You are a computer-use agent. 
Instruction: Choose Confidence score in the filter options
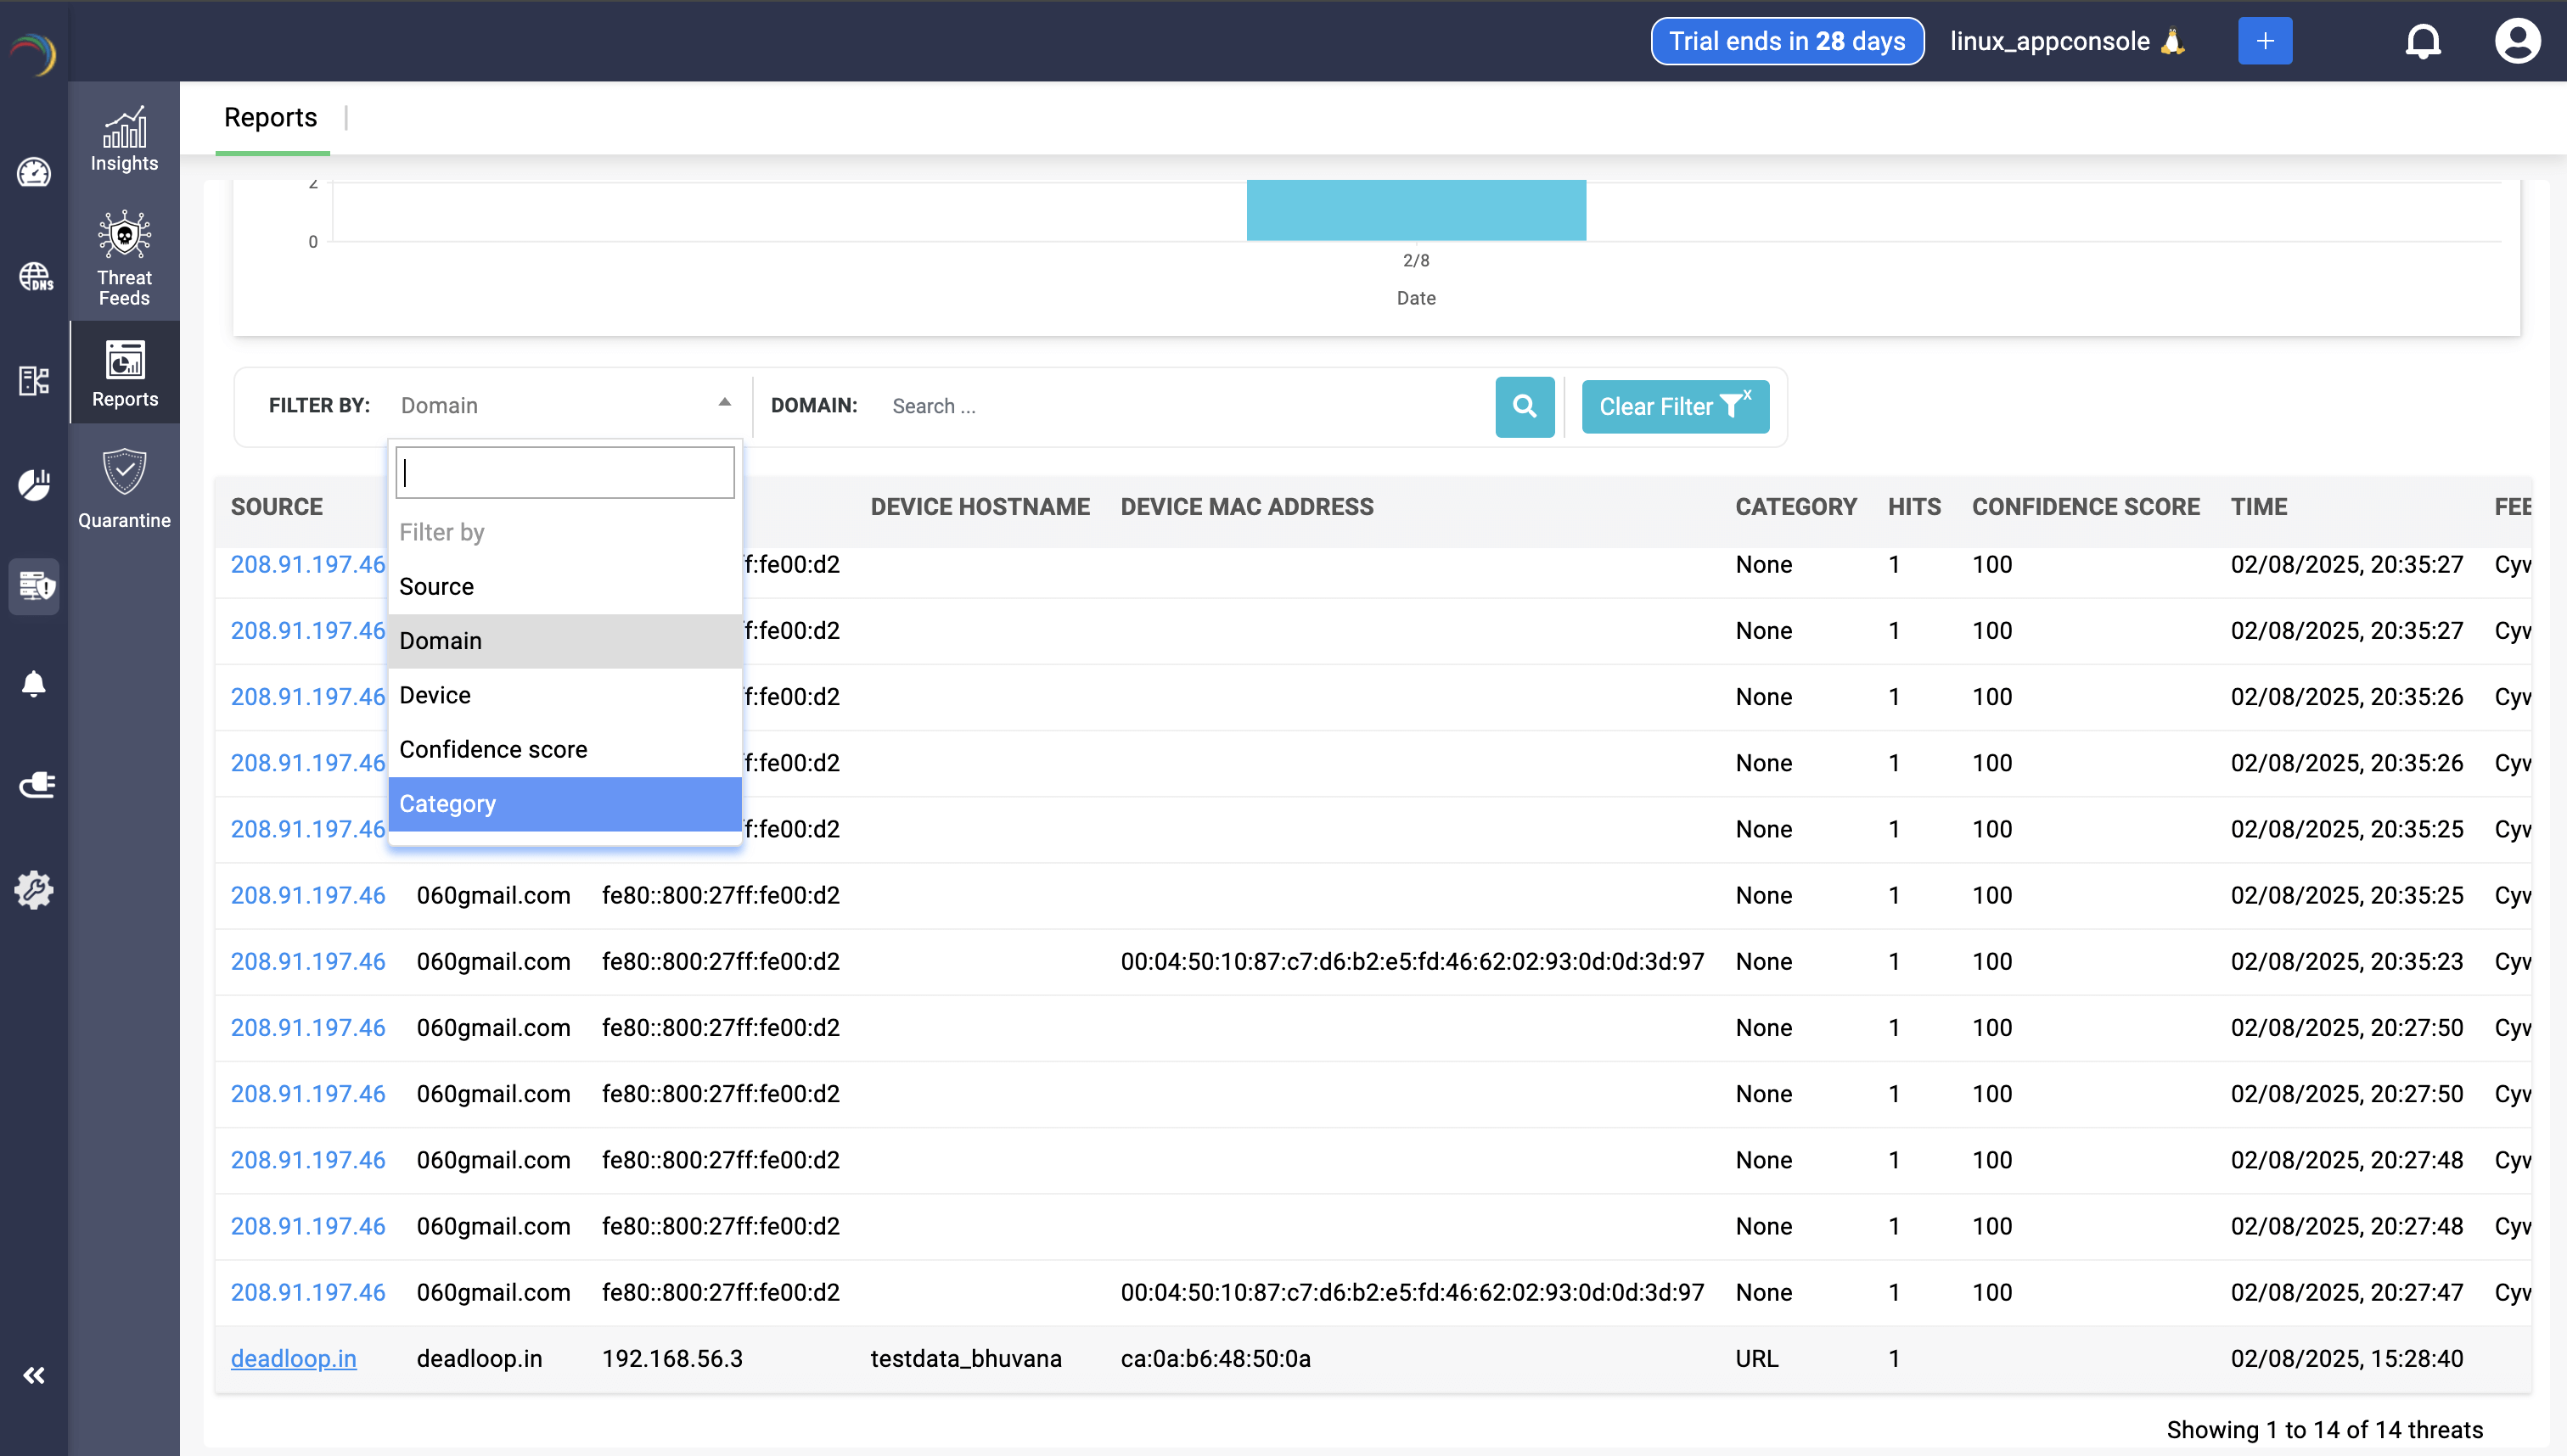coord(492,748)
